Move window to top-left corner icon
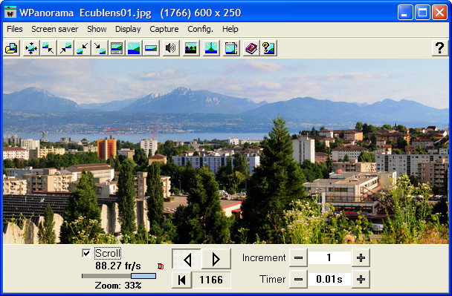 48,48
